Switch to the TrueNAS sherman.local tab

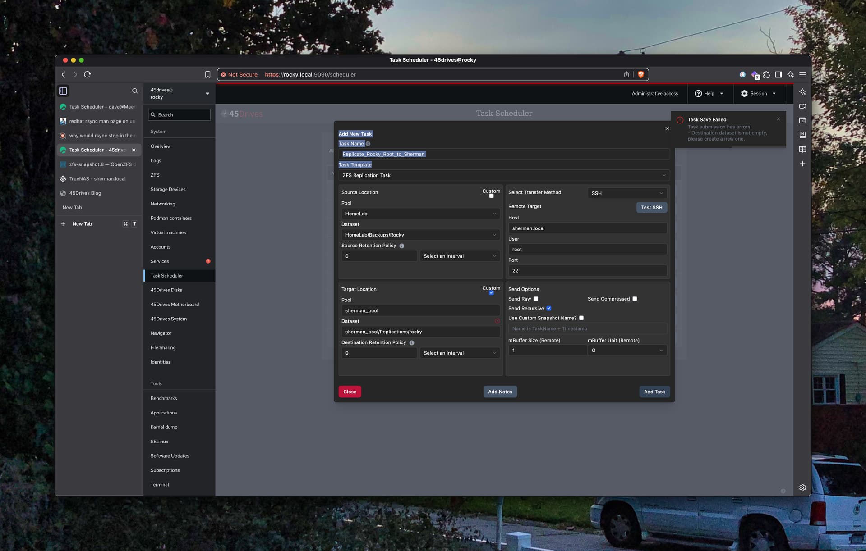point(97,179)
